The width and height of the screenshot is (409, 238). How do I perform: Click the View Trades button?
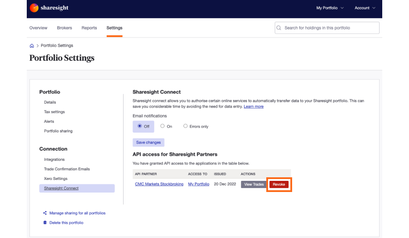(x=254, y=184)
